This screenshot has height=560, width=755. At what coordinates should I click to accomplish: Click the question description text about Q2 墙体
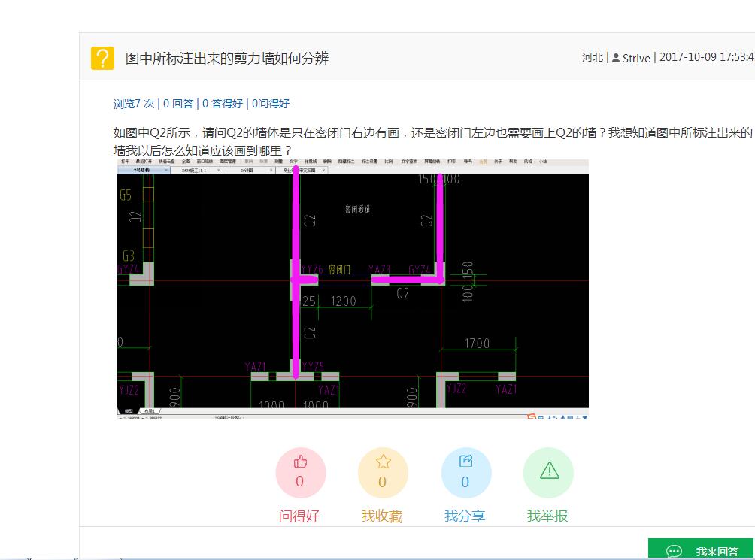click(x=432, y=141)
